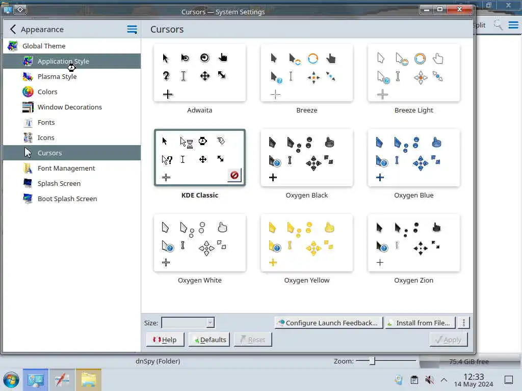This screenshot has width=522, height=391.
Task: Click Install from File button
Action: pyautogui.click(x=420, y=322)
